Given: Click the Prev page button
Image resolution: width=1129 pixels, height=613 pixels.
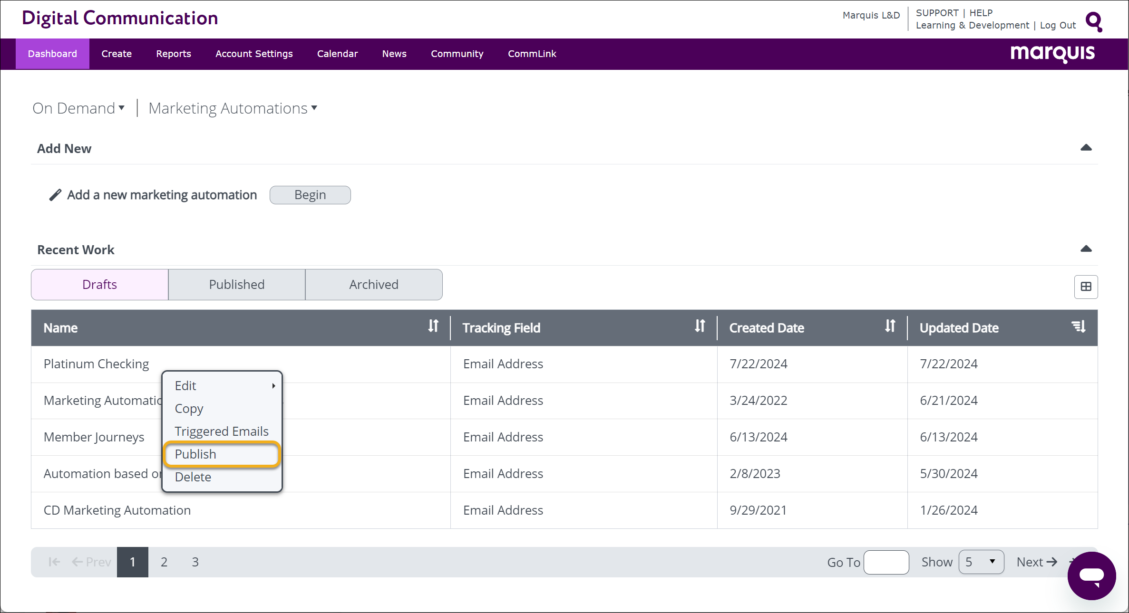Looking at the screenshot, I should coord(92,562).
